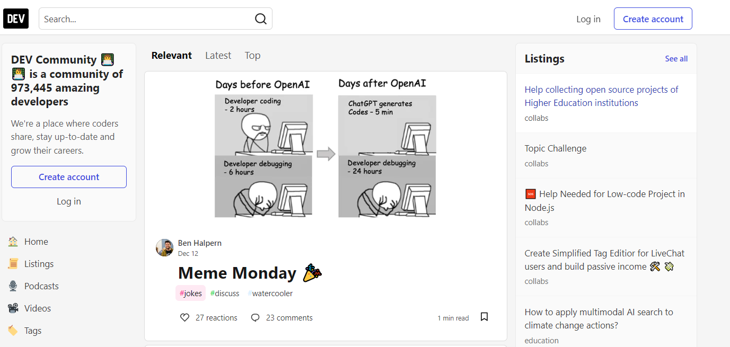Image resolution: width=730 pixels, height=347 pixels.
Task: Open Tags via tag icon
Action: click(x=13, y=331)
